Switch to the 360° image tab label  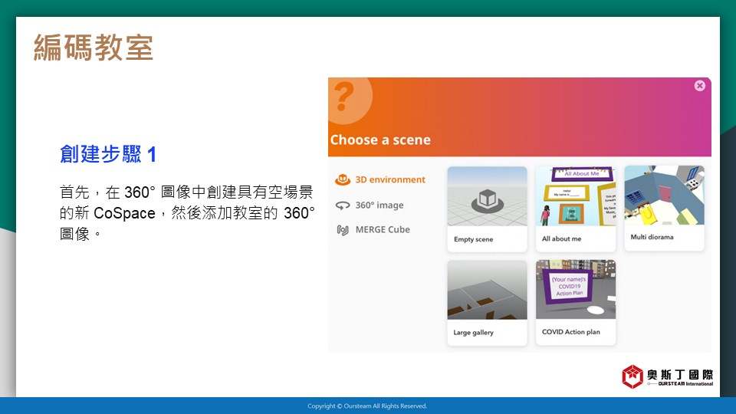coord(379,205)
